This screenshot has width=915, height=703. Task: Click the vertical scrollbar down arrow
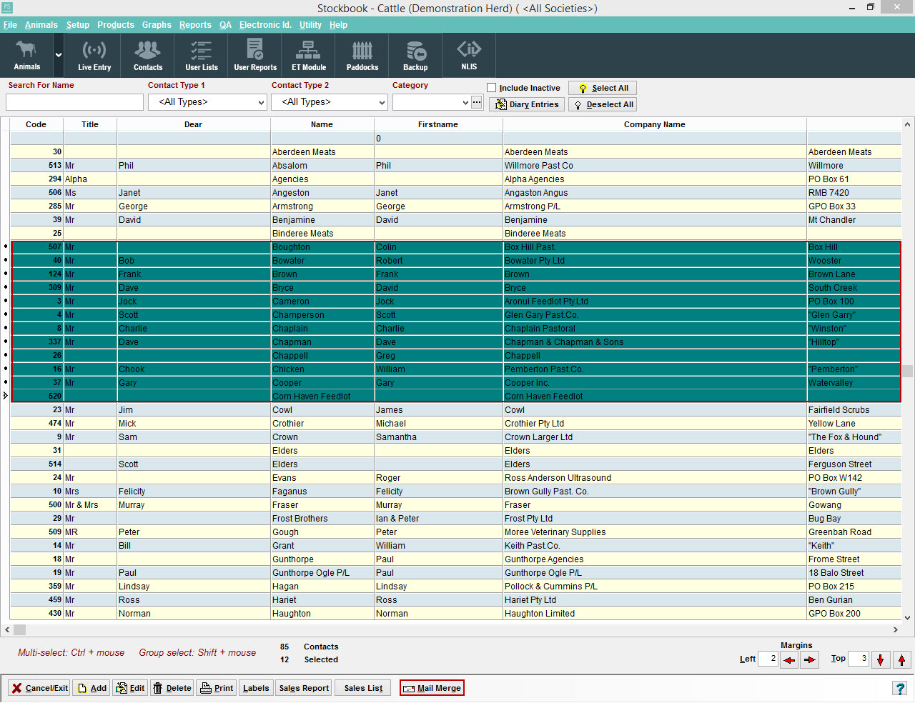point(908,618)
